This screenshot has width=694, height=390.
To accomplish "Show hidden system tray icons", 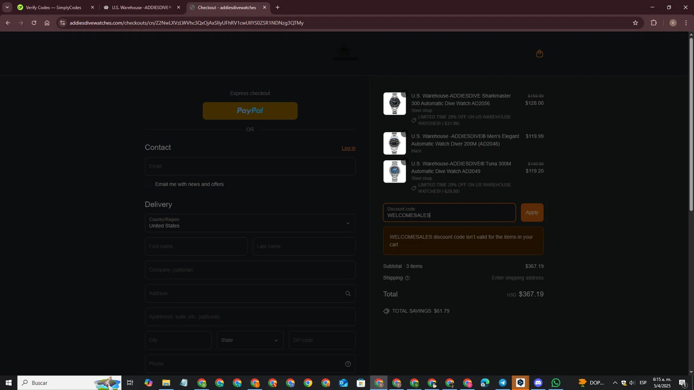I will pos(615,383).
